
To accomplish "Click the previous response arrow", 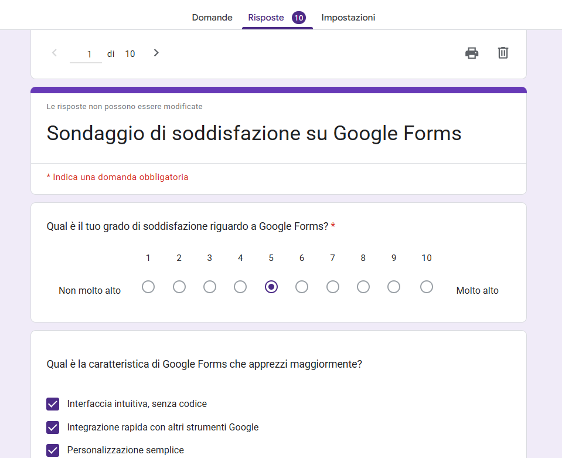I will pos(54,52).
